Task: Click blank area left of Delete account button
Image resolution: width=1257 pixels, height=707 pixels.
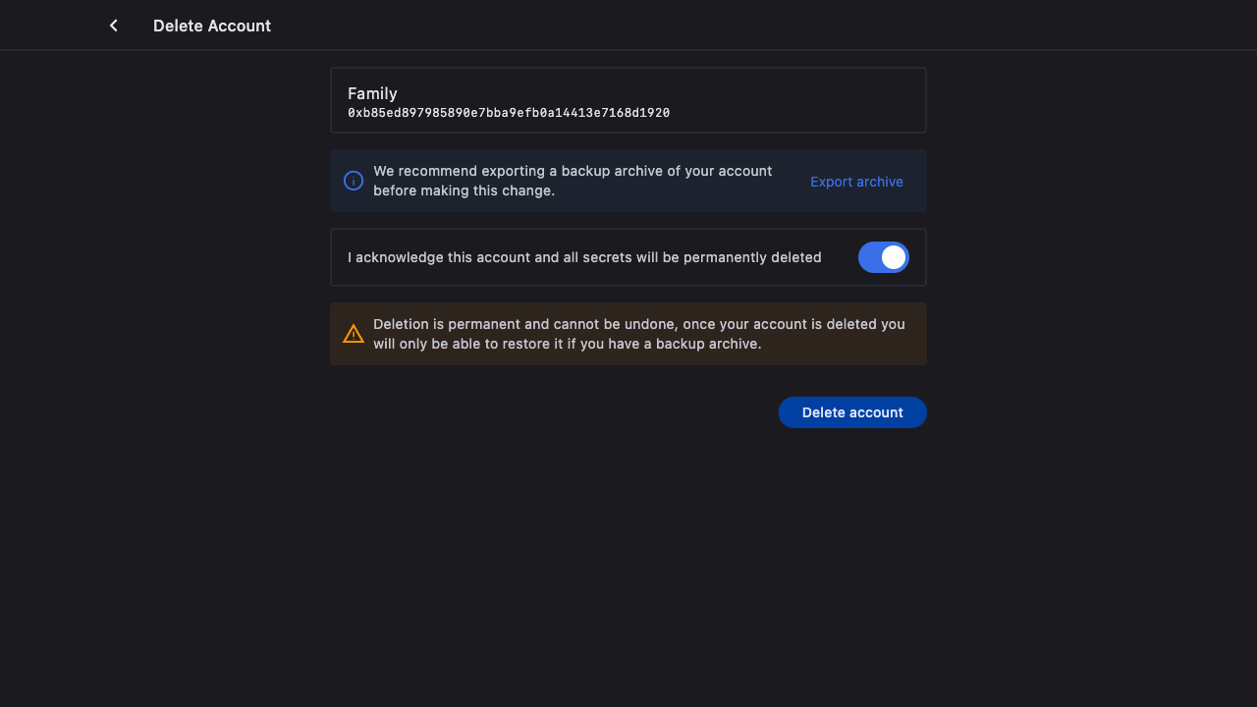Action: coord(550,412)
